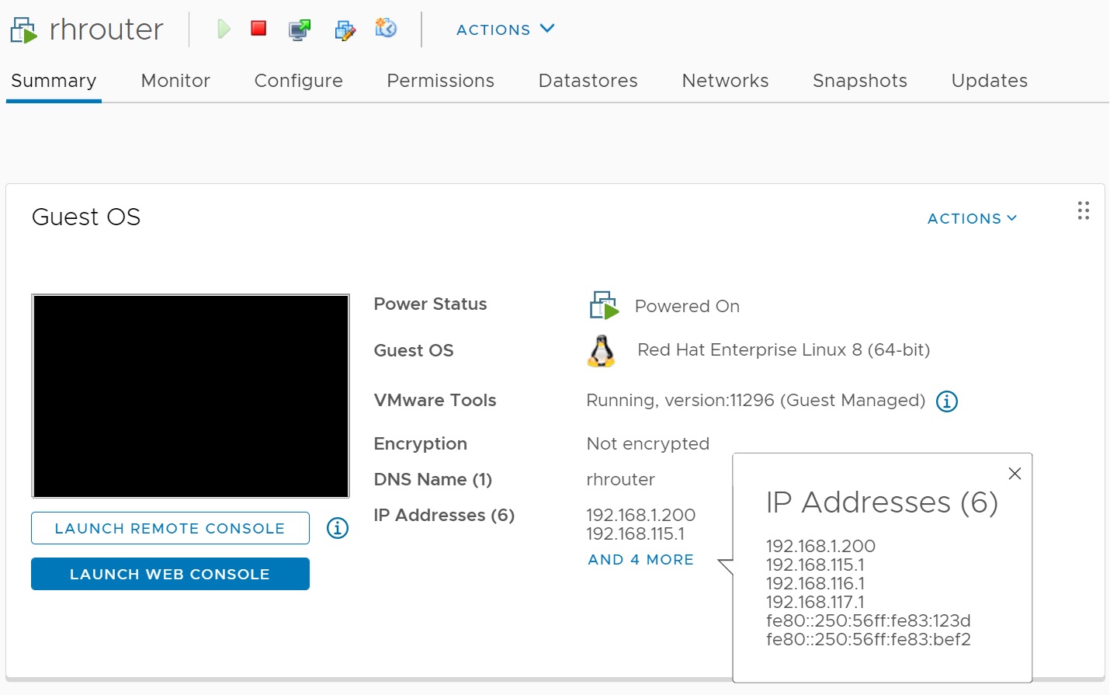The image size is (1110, 695).
Task: Click the red Power Off icon
Action: tap(258, 29)
